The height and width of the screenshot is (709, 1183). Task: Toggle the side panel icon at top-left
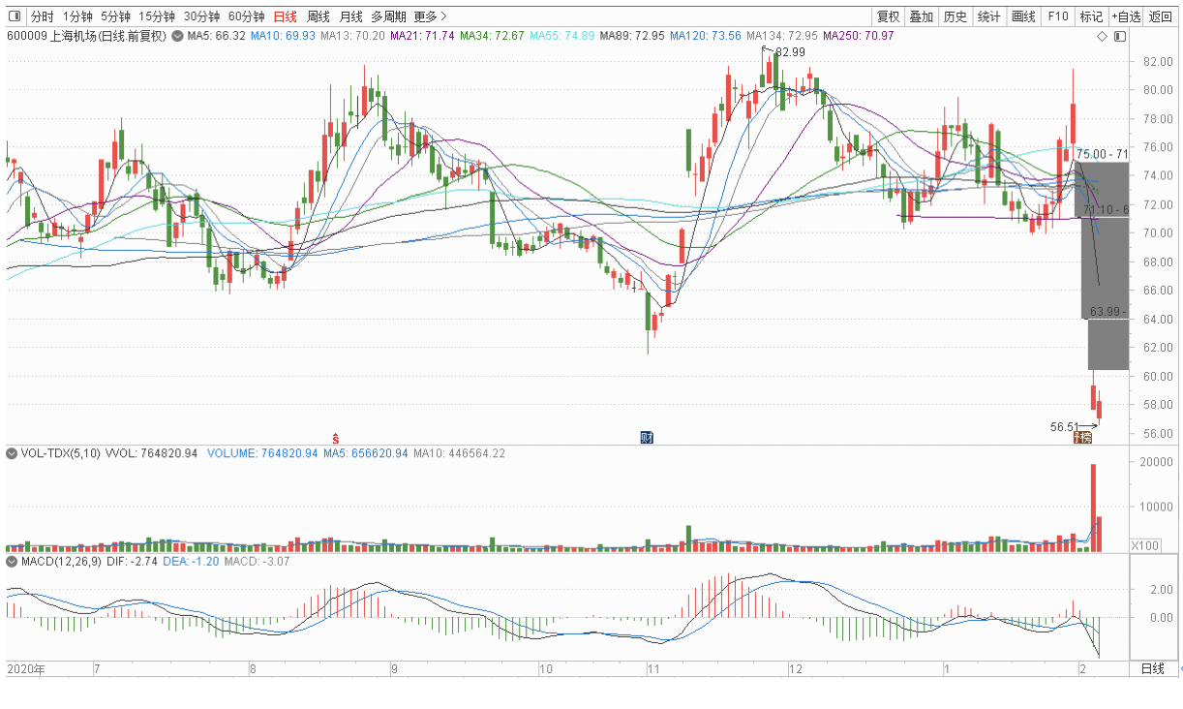15,16
